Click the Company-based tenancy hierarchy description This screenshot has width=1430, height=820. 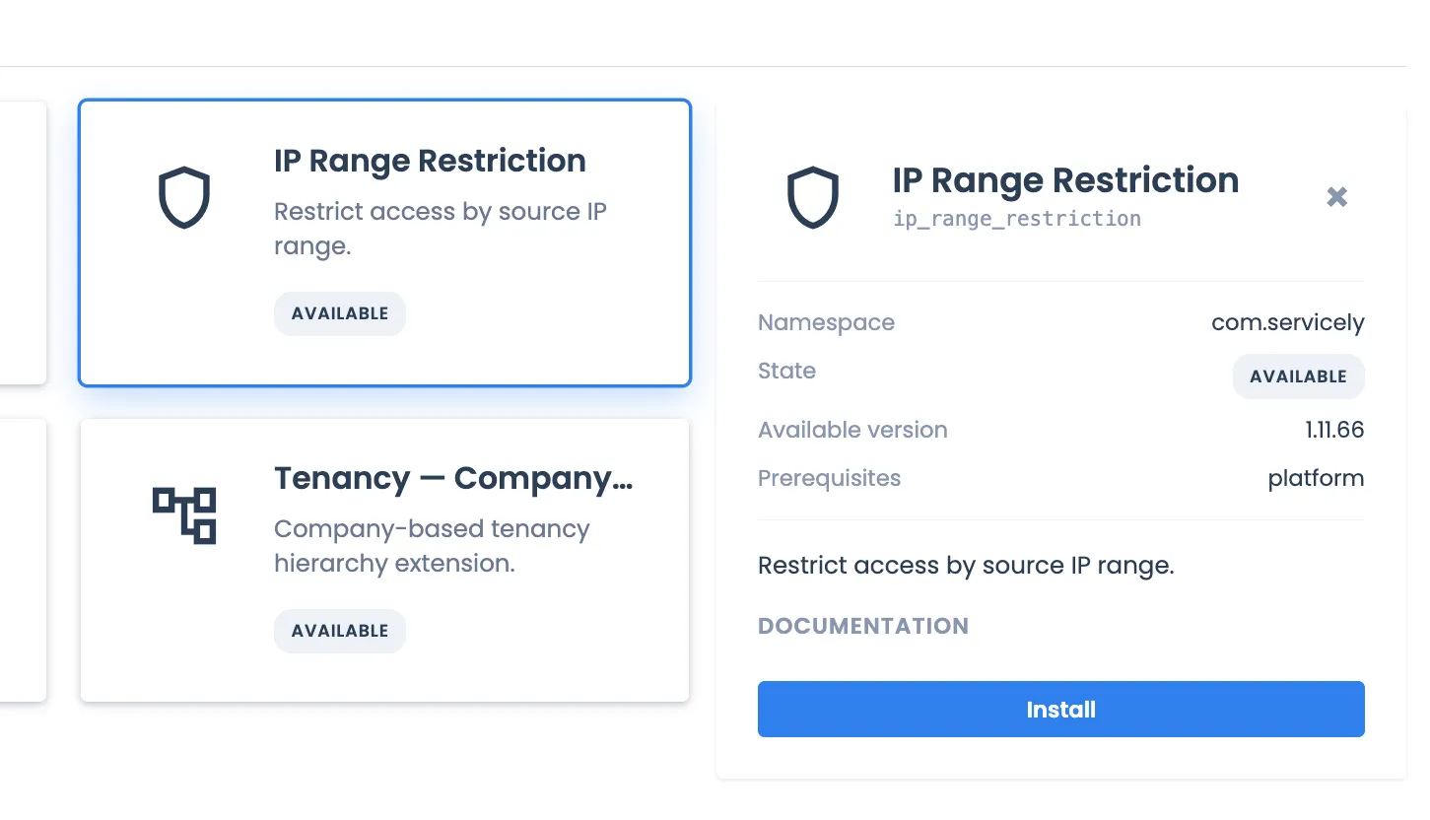pos(432,546)
